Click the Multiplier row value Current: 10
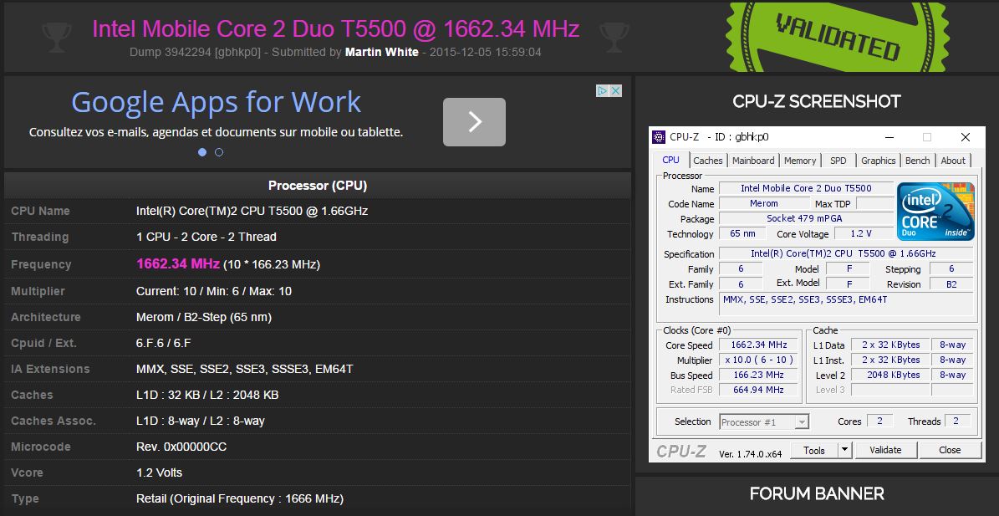Image resolution: width=999 pixels, height=516 pixels. point(214,291)
